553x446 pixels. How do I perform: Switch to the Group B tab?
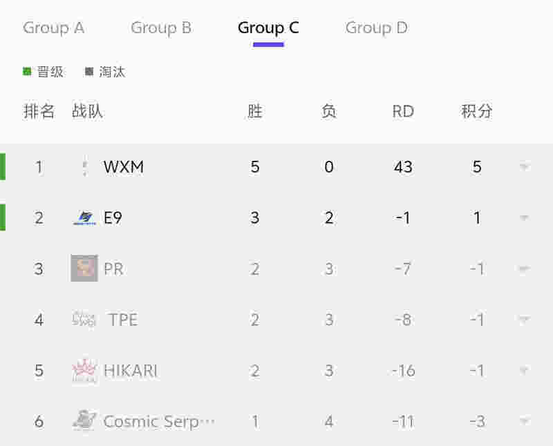pos(161,28)
